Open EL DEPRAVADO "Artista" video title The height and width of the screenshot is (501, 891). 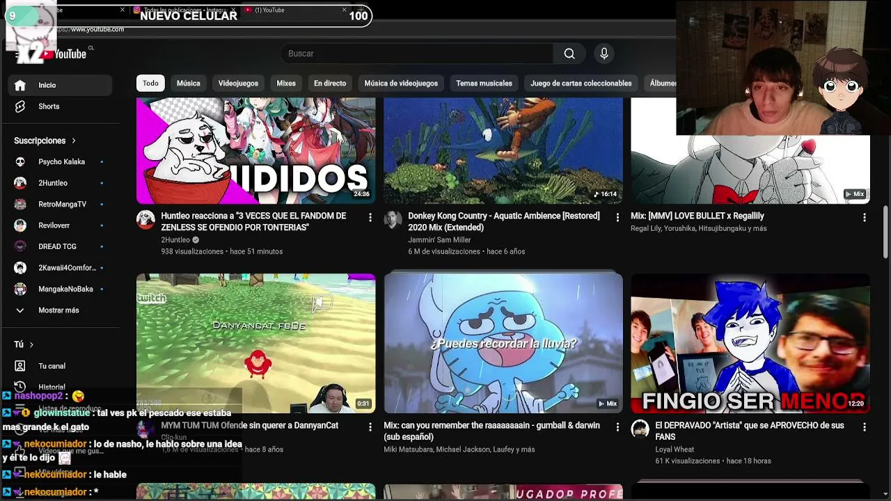point(750,431)
